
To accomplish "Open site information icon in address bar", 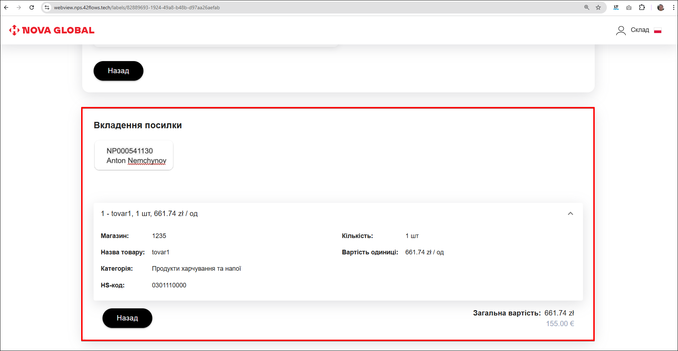I will click(x=47, y=7).
